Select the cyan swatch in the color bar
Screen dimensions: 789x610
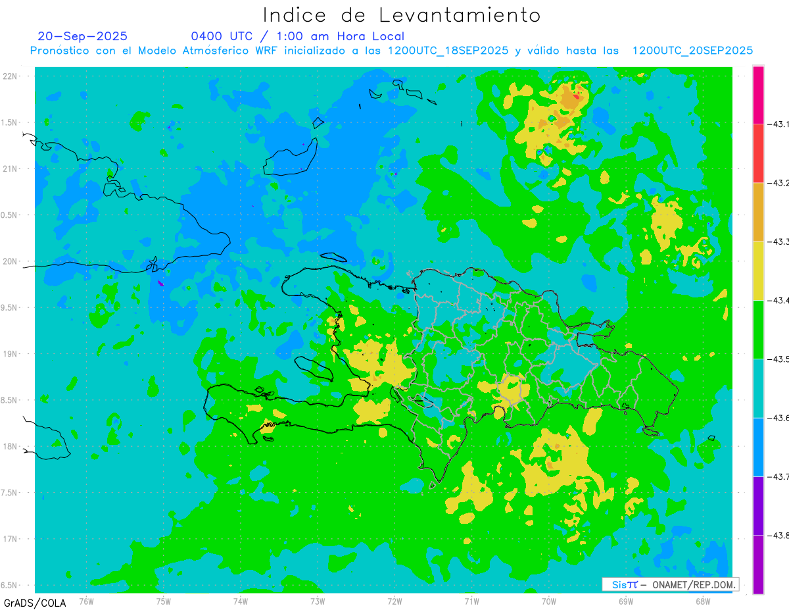click(758, 388)
